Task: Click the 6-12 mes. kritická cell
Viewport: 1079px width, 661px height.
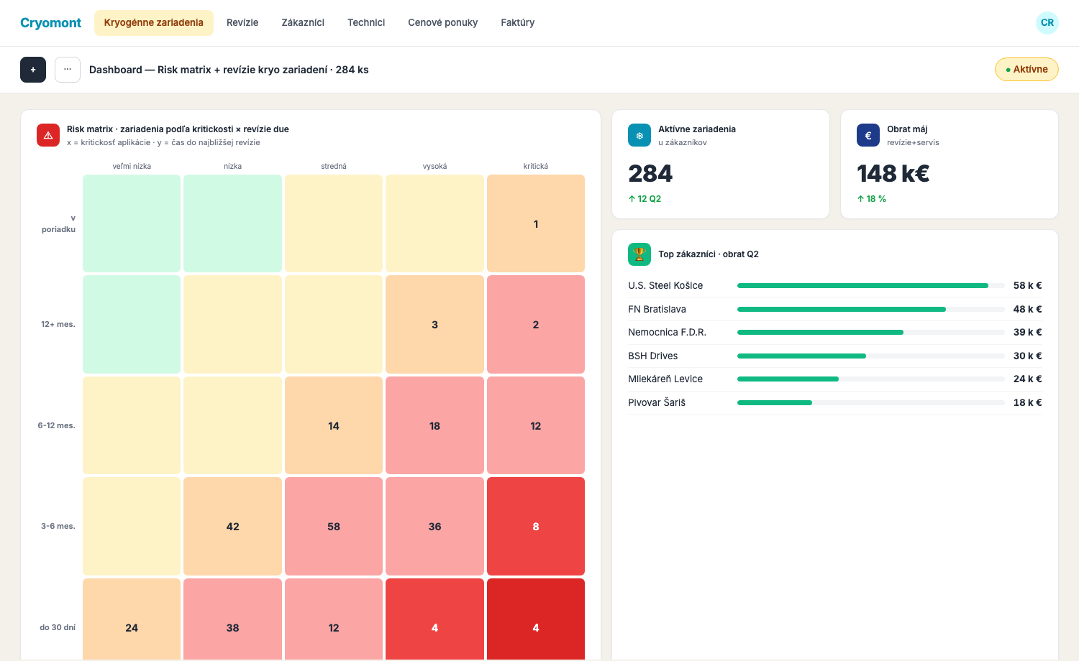Action: coord(536,425)
